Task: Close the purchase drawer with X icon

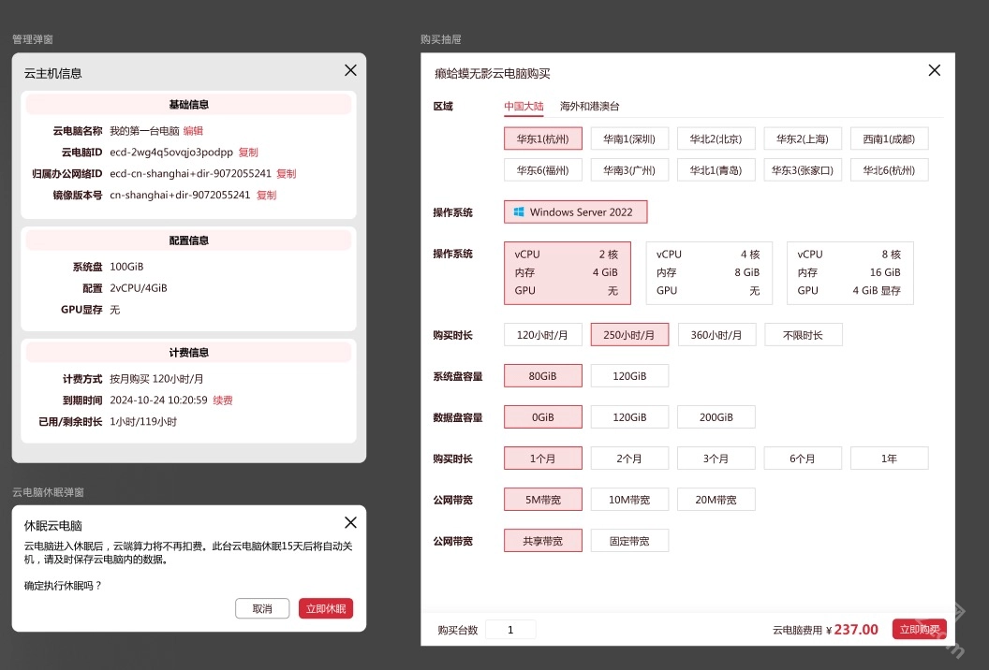Action: [934, 70]
